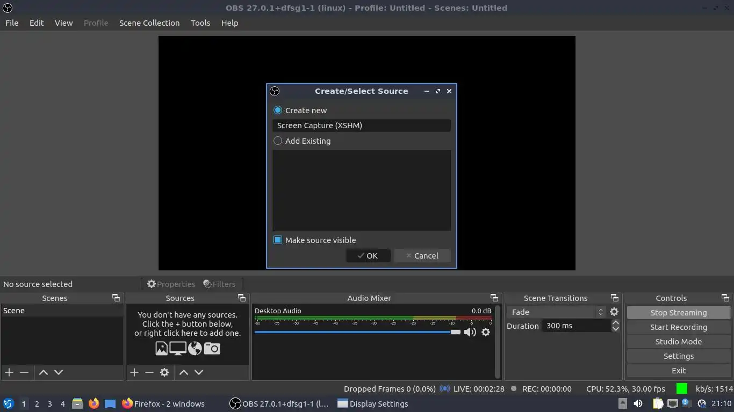Switch to workspace 2 in the taskbar
734x412 pixels.
pos(37,403)
